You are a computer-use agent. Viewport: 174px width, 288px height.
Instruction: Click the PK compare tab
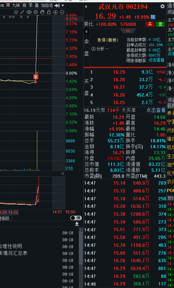[2, 5]
